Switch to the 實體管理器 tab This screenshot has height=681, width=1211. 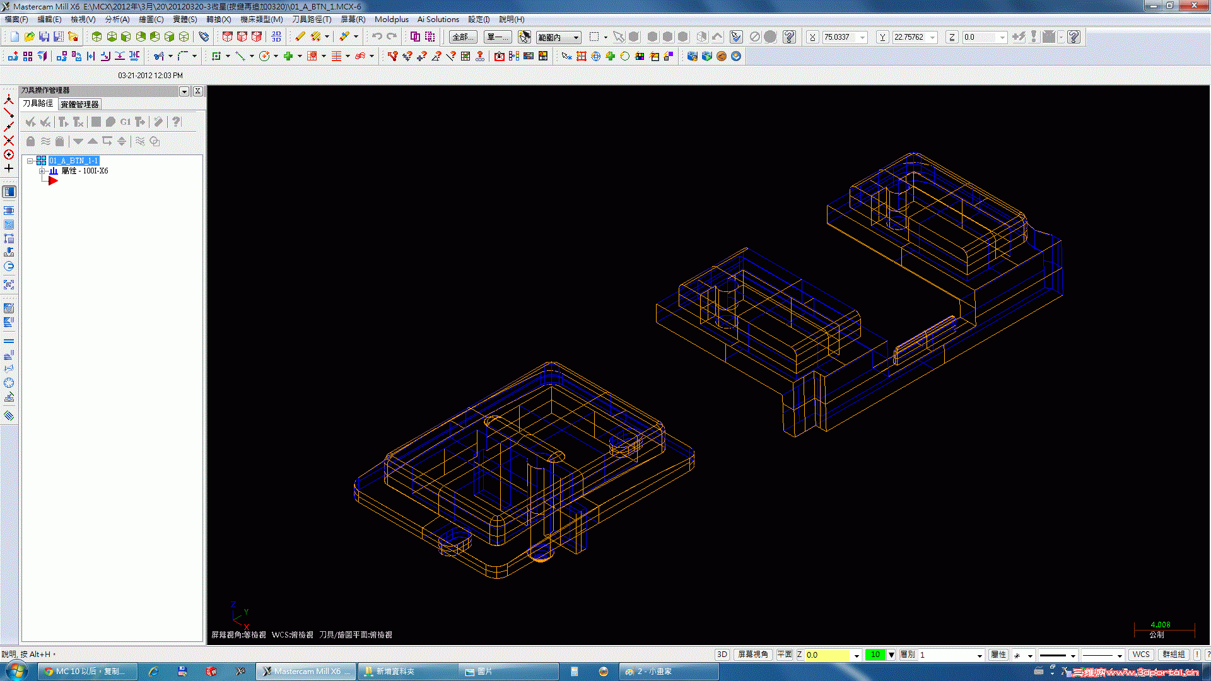click(79, 104)
